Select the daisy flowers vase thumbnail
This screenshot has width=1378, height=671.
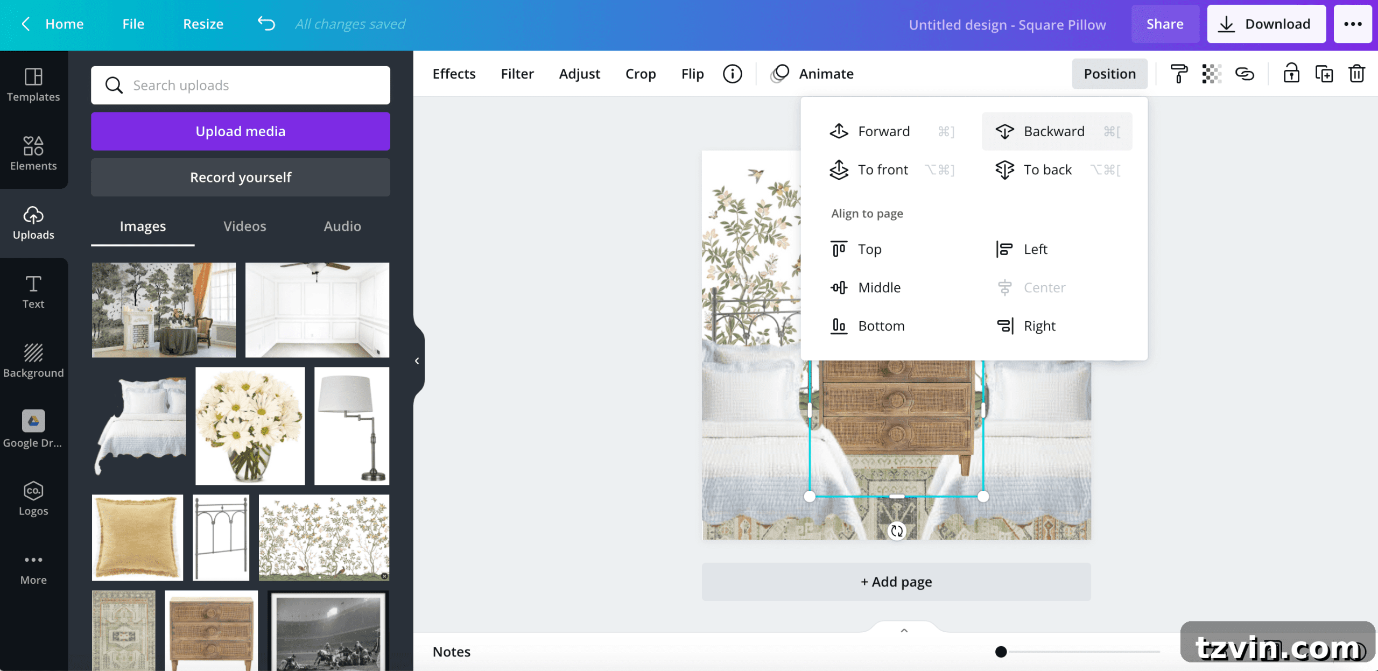(250, 426)
